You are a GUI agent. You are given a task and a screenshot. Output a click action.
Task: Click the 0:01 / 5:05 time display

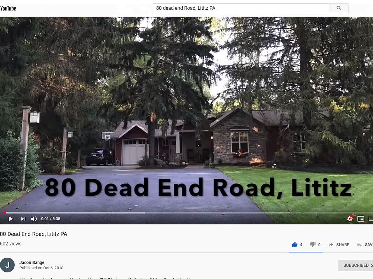[51, 219]
